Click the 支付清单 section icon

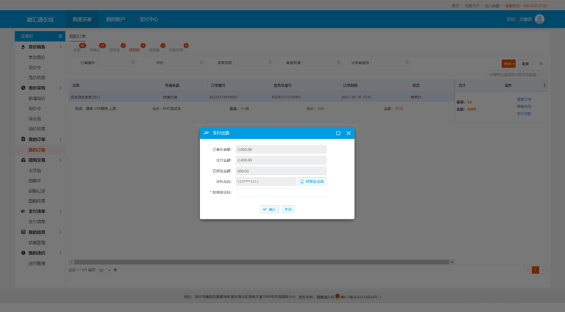[x=23, y=211]
